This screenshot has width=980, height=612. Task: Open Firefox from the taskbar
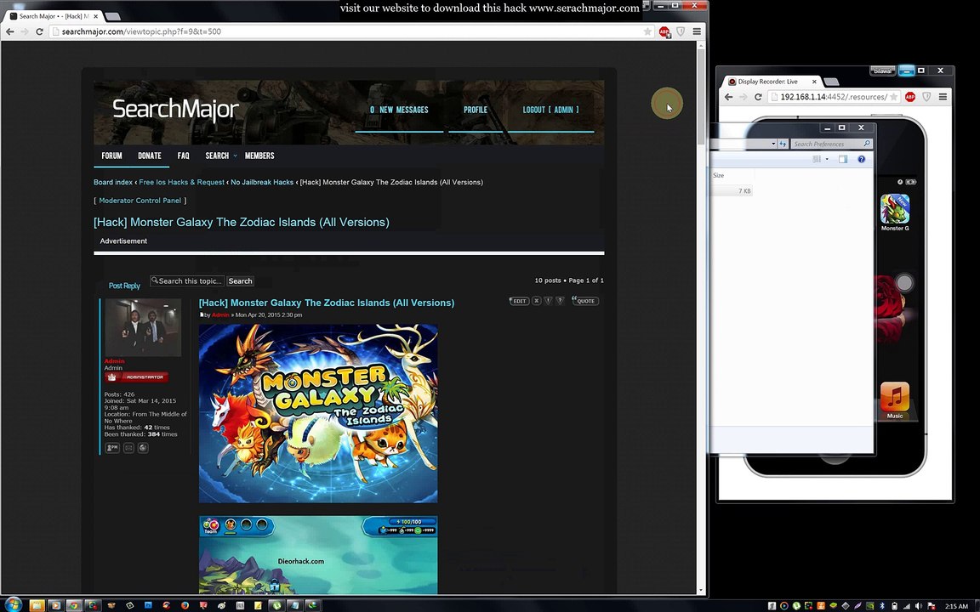pyautogui.click(x=185, y=605)
